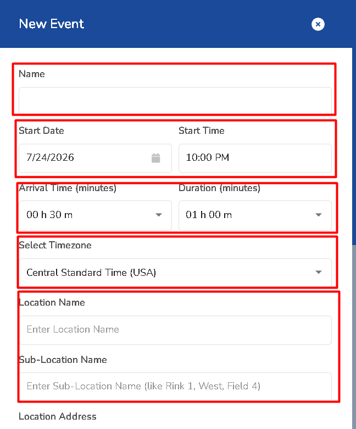
Task: Click the New Event dialog title
Action: coord(51,24)
